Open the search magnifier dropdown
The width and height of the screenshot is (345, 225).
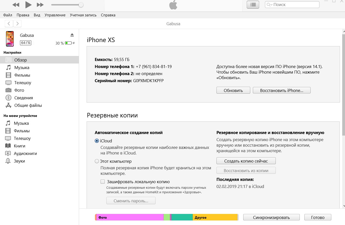(270, 5)
